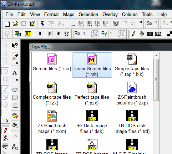This screenshot has height=154, width=172.
Task: Click the yellow blob plus tool
Action: click(x=15, y=115)
